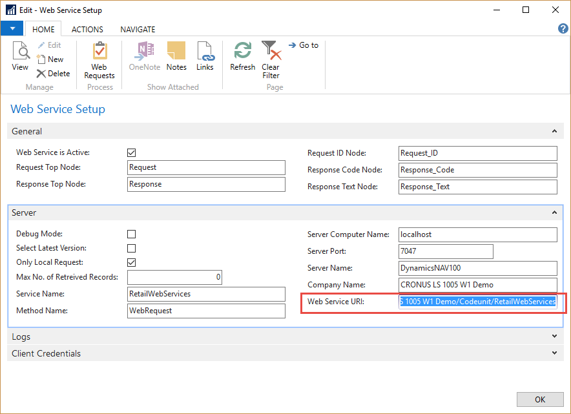Open the blue application menu dropdown

point(12,29)
